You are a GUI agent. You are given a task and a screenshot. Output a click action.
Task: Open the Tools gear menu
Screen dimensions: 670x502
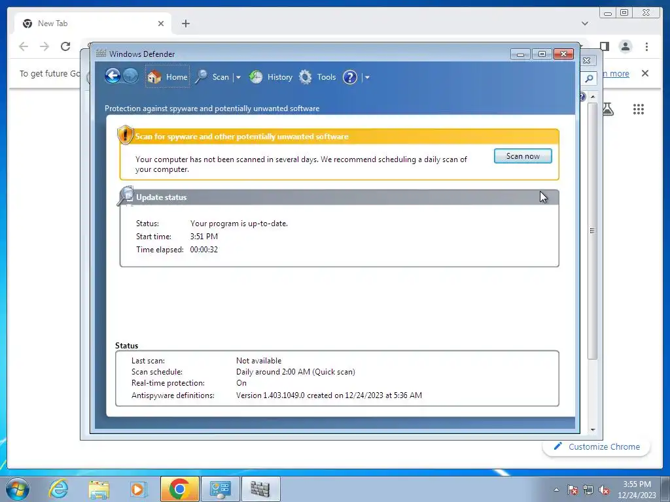click(317, 77)
